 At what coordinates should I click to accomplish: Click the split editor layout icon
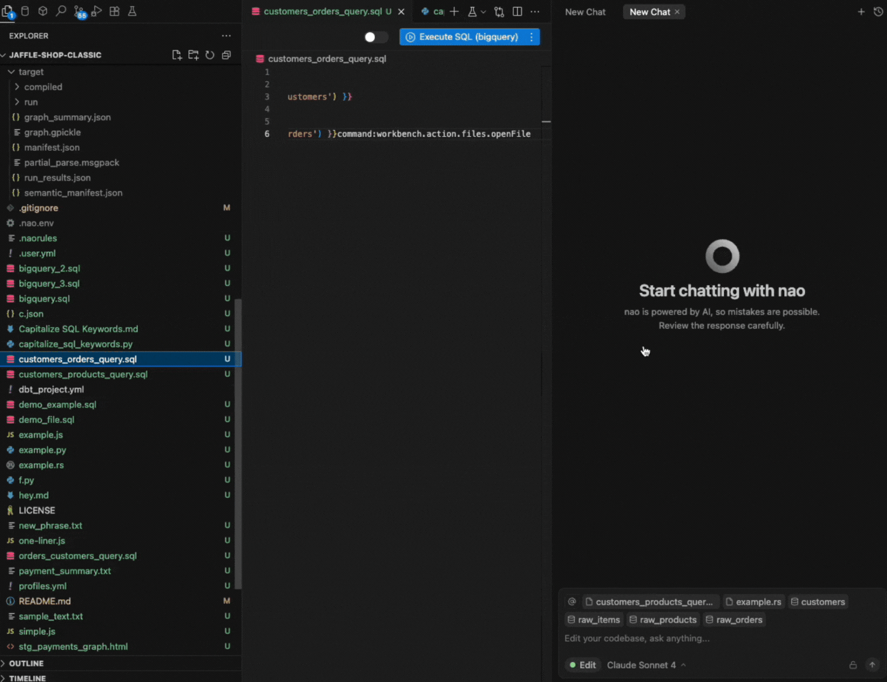(x=517, y=12)
